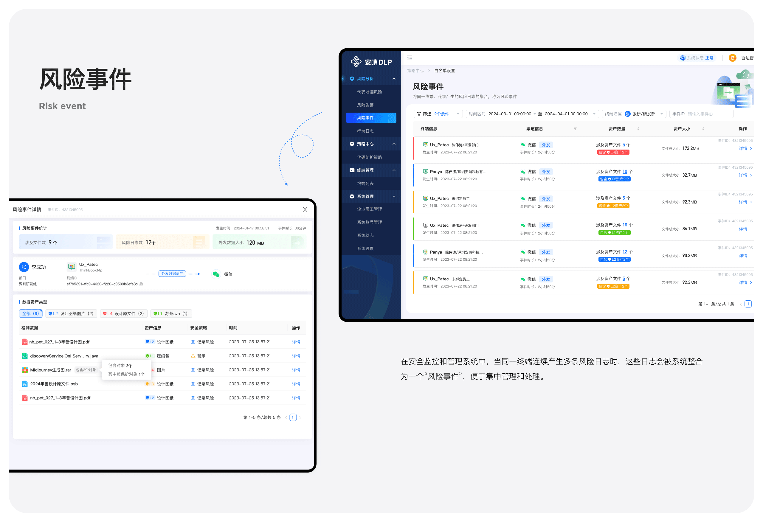Image resolution: width=763 pixels, height=522 pixels.
Task: Open 风险告警 in sidebar
Action: [x=365, y=105]
